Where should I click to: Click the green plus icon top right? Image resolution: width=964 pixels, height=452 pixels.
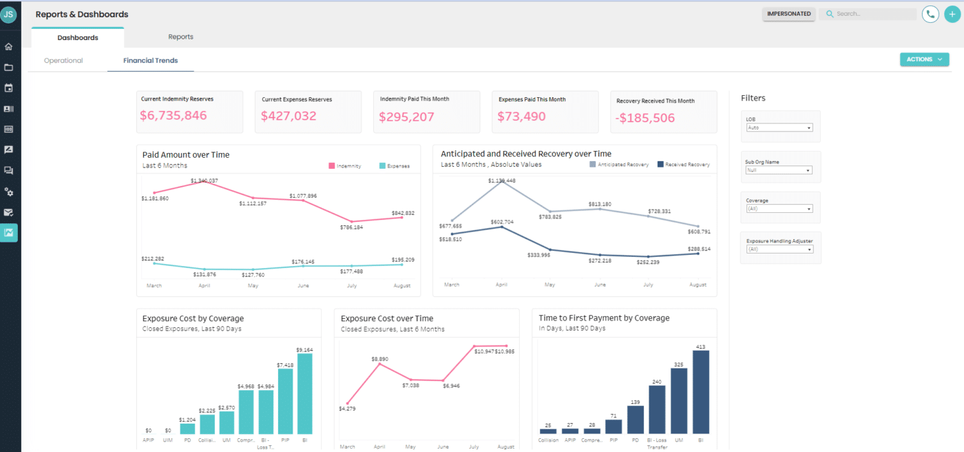click(953, 14)
